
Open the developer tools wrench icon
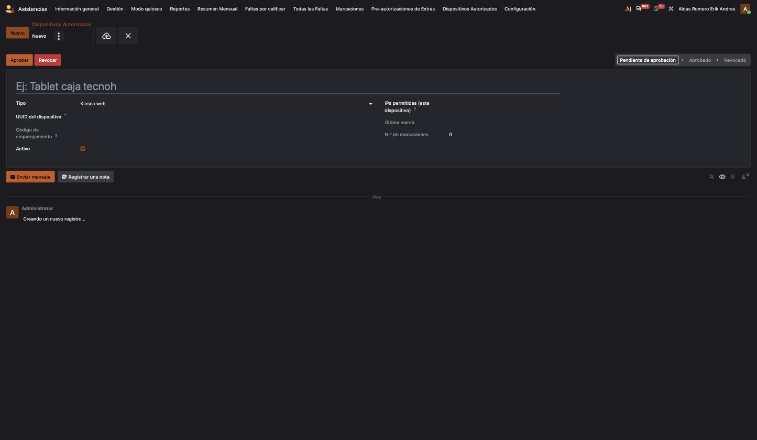point(671,9)
